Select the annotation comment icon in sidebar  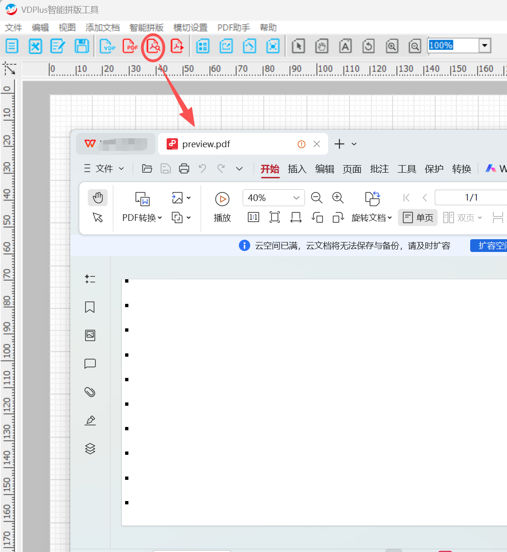tap(90, 364)
